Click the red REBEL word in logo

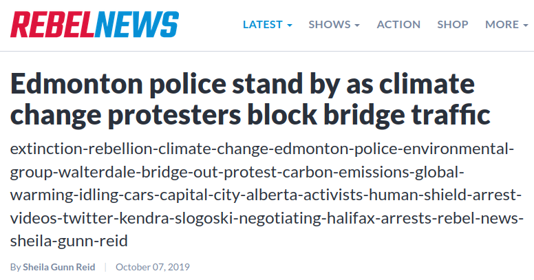(52, 24)
